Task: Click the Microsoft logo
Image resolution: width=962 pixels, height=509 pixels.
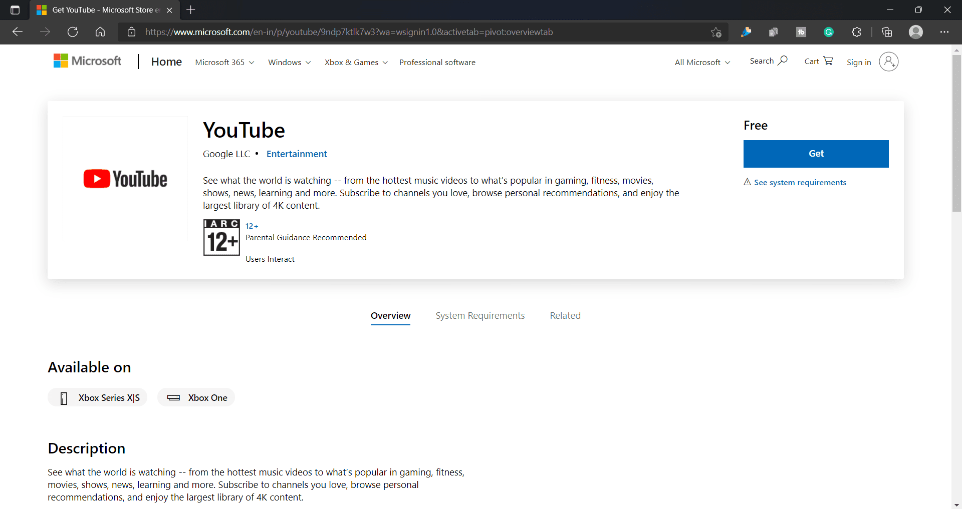Action: (88, 61)
